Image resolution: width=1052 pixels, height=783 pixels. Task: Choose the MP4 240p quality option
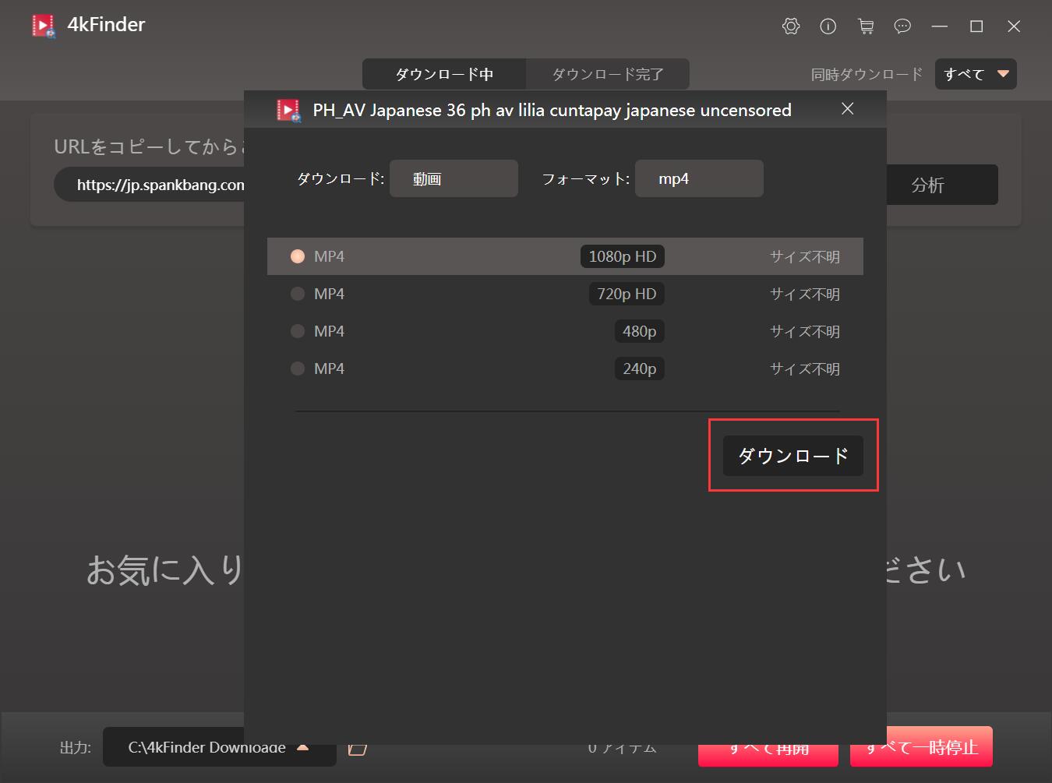298,369
